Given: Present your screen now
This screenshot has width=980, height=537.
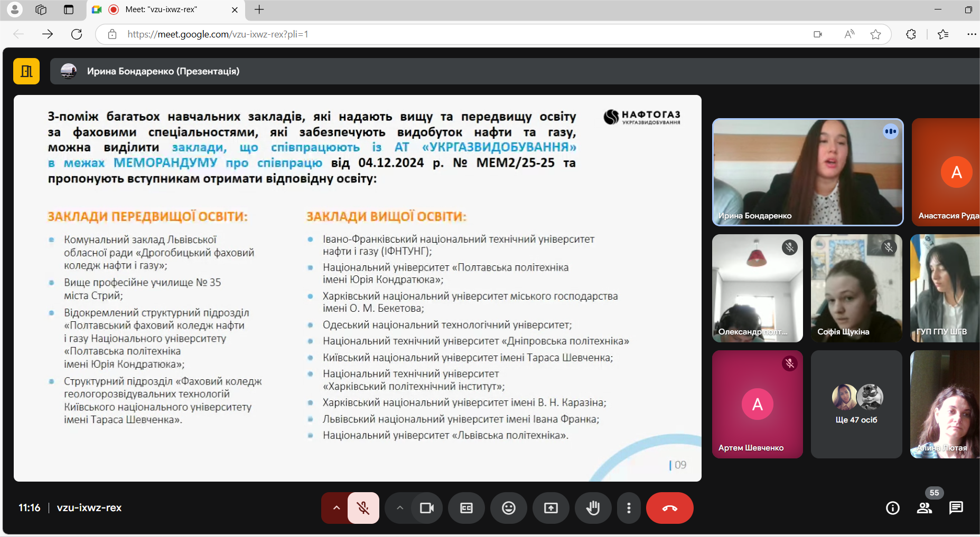Looking at the screenshot, I should pyautogui.click(x=551, y=508).
